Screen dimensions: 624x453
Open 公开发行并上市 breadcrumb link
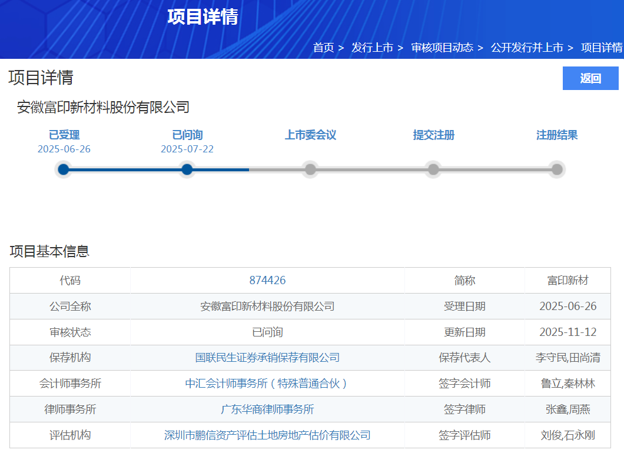pos(527,48)
